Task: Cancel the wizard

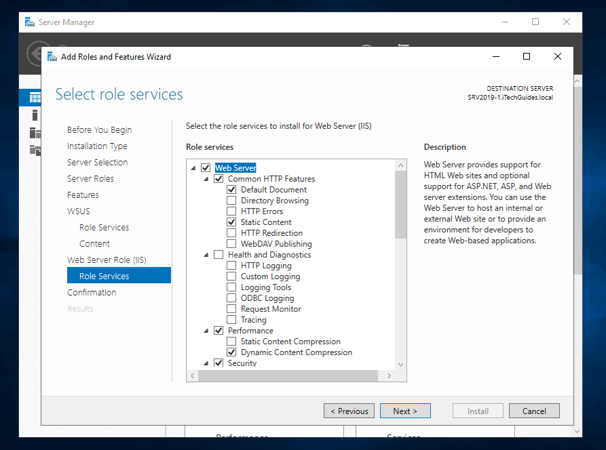Action: (x=534, y=411)
